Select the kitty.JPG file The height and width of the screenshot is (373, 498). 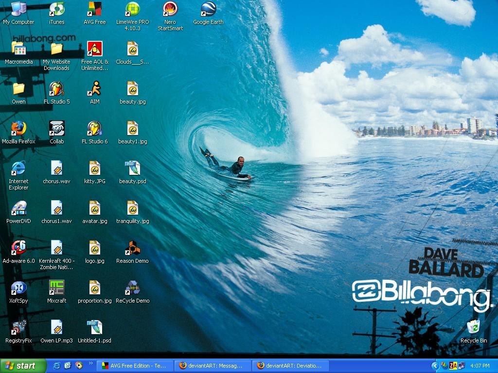point(95,172)
